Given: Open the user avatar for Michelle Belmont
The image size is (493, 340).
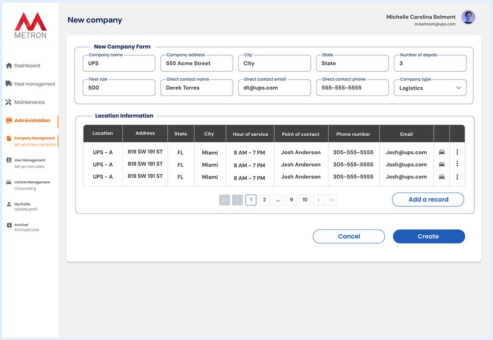Looking at the screenshot, I should (x=468, y=17).
